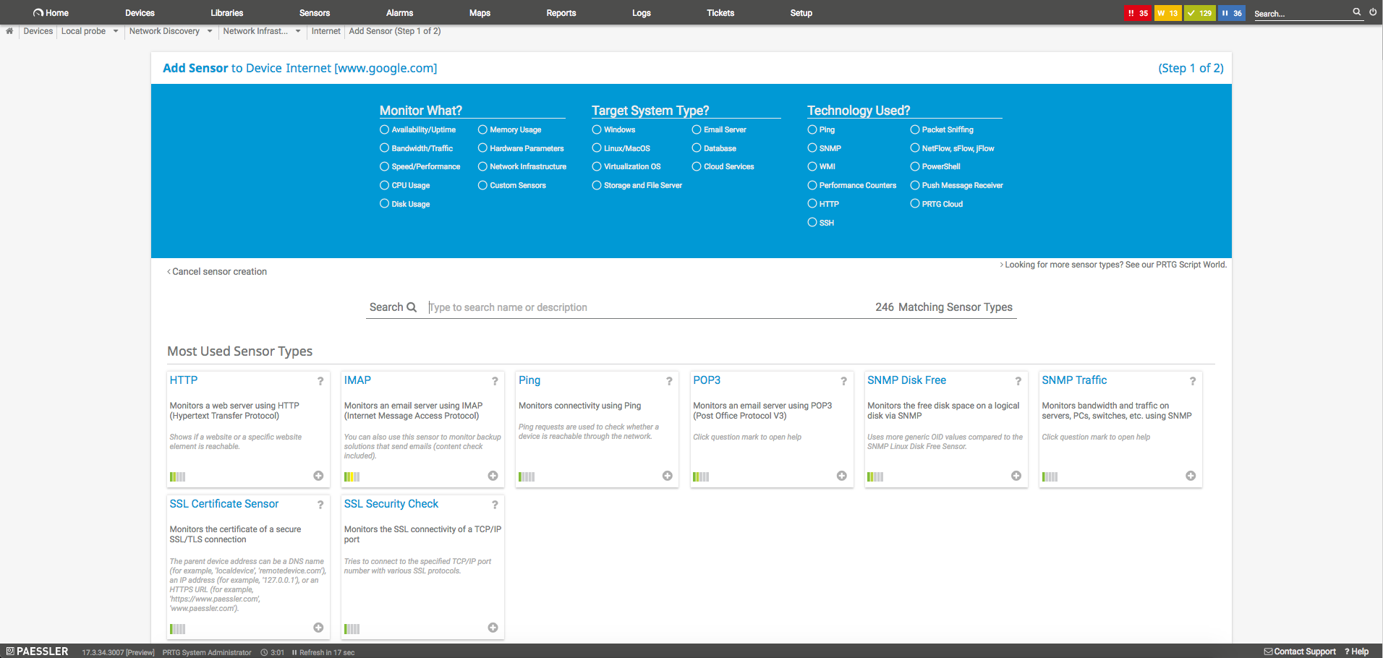The width and height of the screenshot is (1383, 658).
Task: Select Cloud Services radio option
Action: [697, 166]
